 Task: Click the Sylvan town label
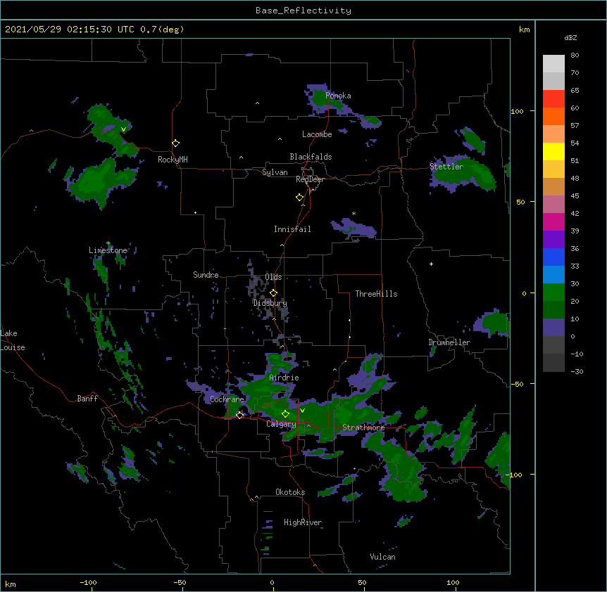(275, 172)
